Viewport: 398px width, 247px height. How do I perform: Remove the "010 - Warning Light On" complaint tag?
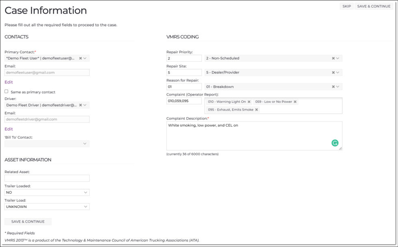(249, 102)
